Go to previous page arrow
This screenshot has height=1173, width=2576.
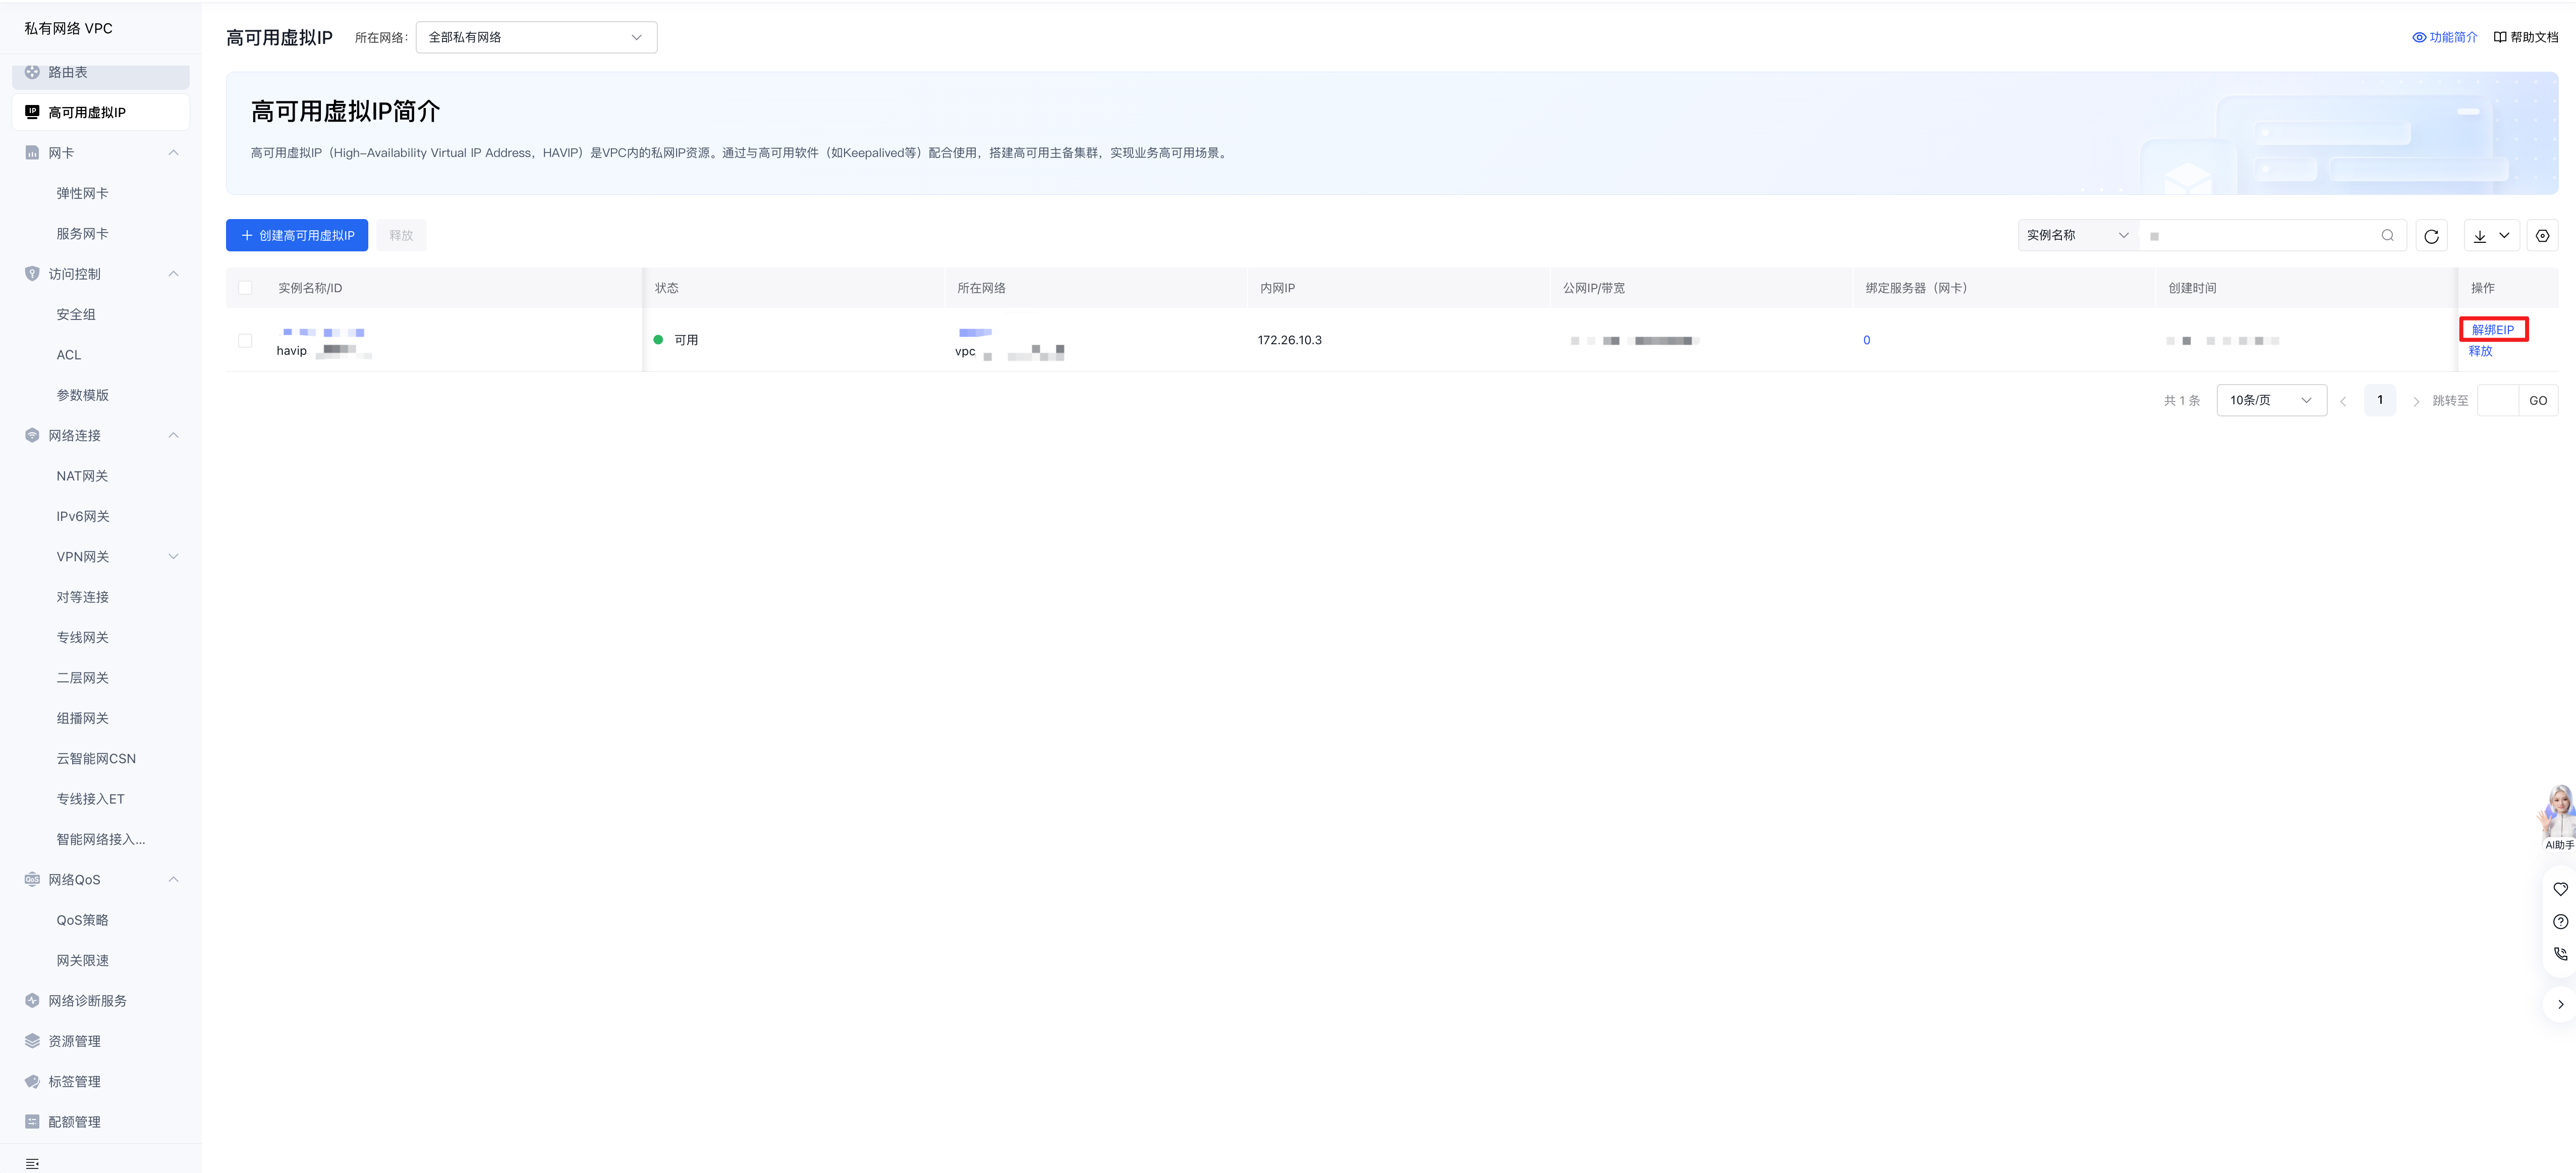(2343, 401)
